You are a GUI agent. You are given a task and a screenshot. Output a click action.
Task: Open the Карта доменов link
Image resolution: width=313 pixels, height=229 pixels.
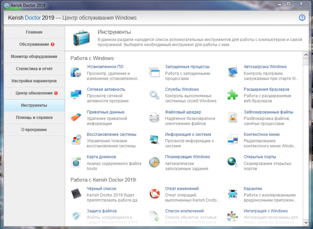tap(101, 157)
